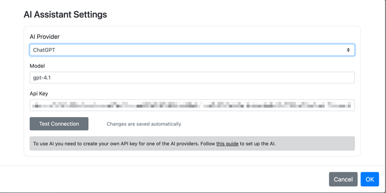
Task: Click the "AI Assistant Settings" heading
Action: (65, 14)
